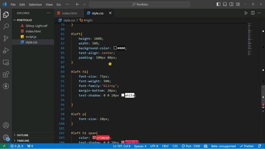Screen dimensions: 265x149
Task: Open the #000 color swatch picker
Action: coord(115,48)
